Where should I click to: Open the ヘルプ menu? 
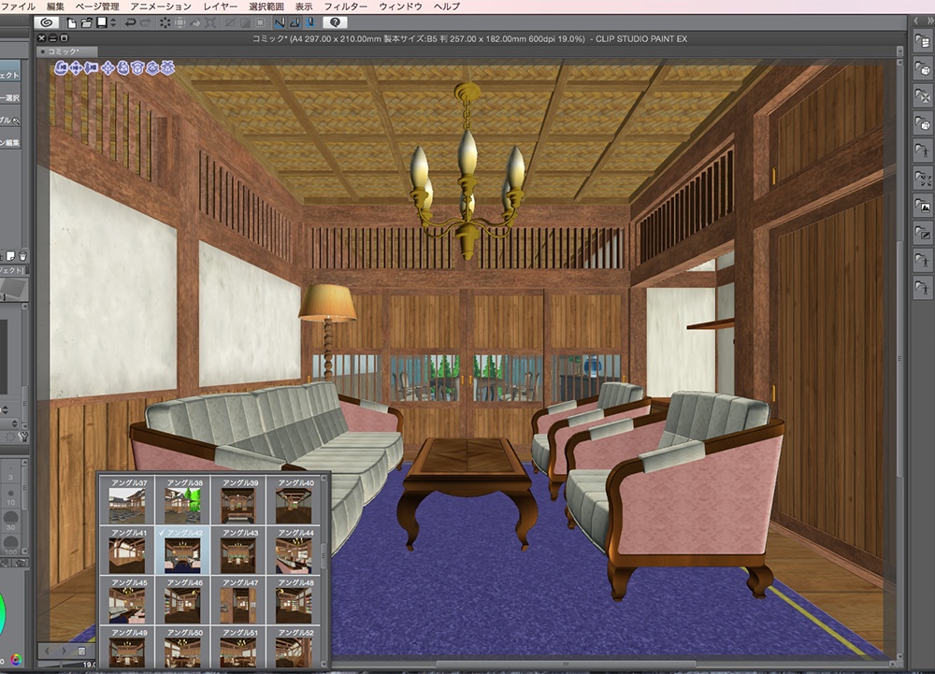[x=447, y=7]
